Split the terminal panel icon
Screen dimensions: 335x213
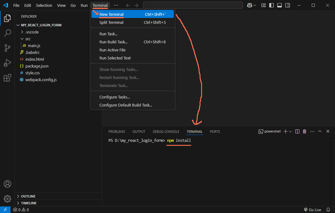[x=297, y=132]
